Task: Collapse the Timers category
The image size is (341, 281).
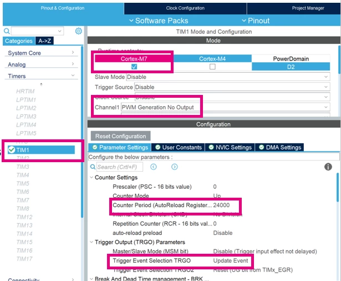Action: pyautogui.click(x=41, y=76)
